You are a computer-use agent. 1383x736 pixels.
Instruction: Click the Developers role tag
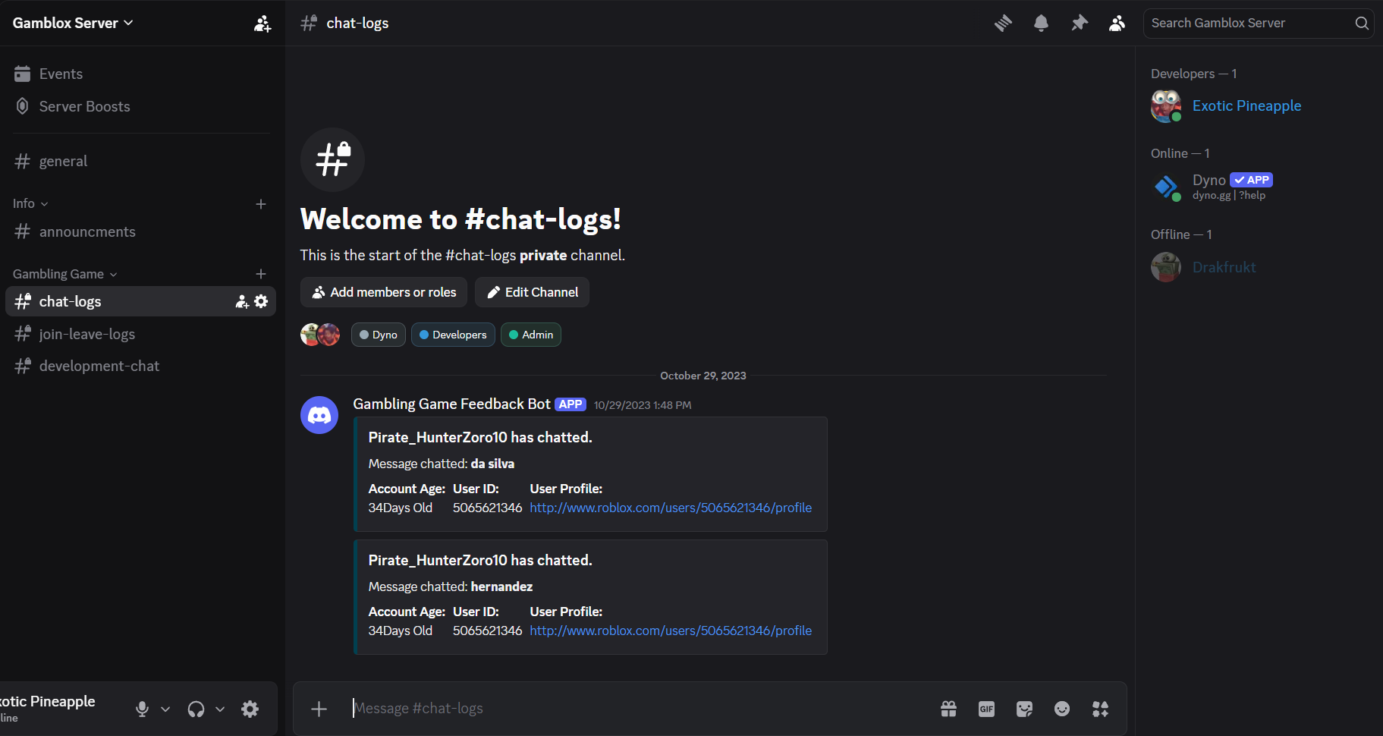pos(453,335)
